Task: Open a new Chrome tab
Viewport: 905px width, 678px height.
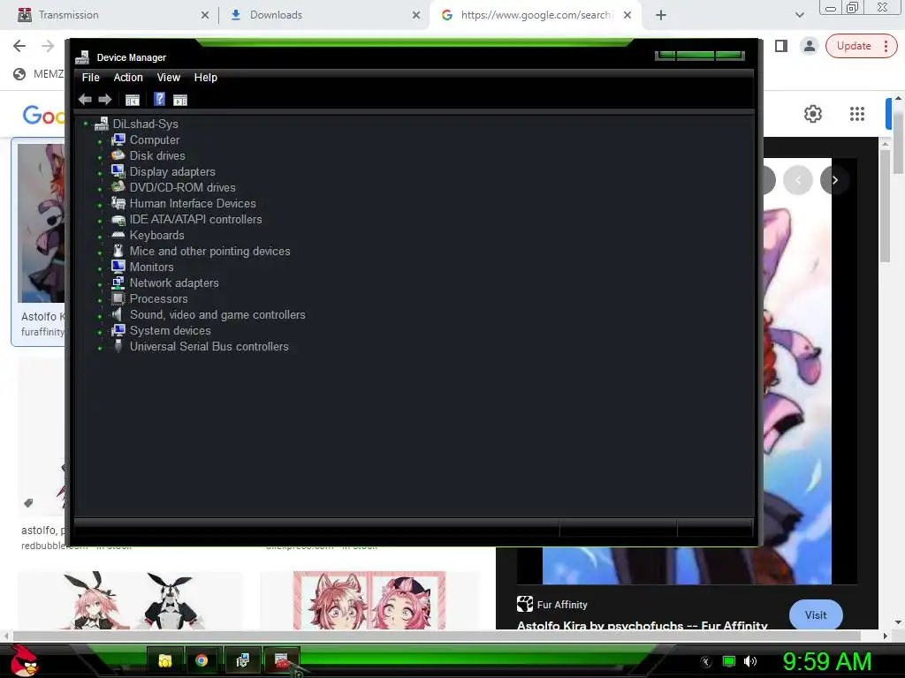Action: 661,15
